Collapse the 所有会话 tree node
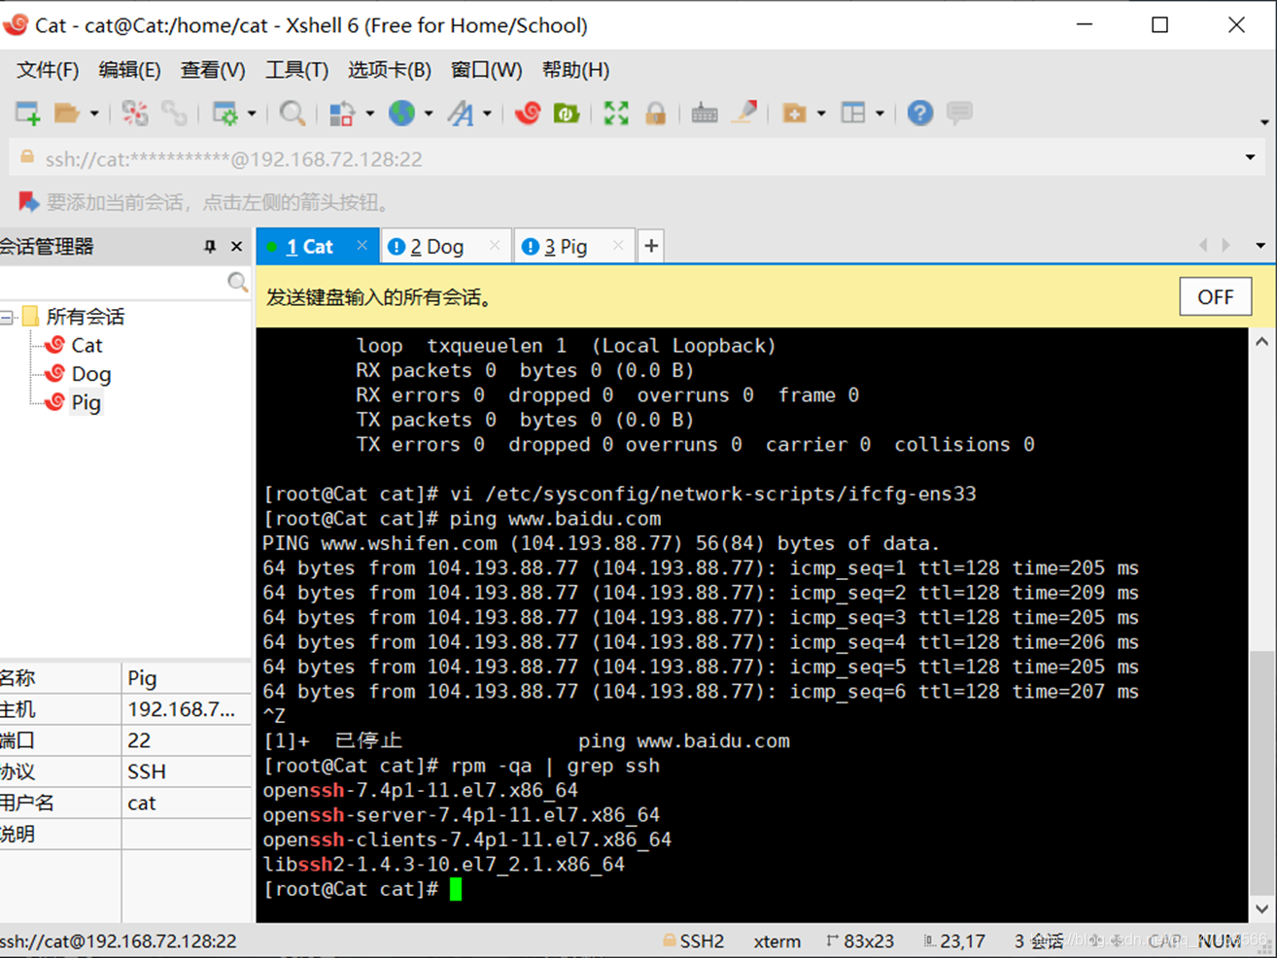 [x=7, y=317]
